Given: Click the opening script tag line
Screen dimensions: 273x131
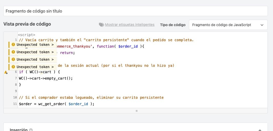Looking at the screenshot, I should pos(27,35).
